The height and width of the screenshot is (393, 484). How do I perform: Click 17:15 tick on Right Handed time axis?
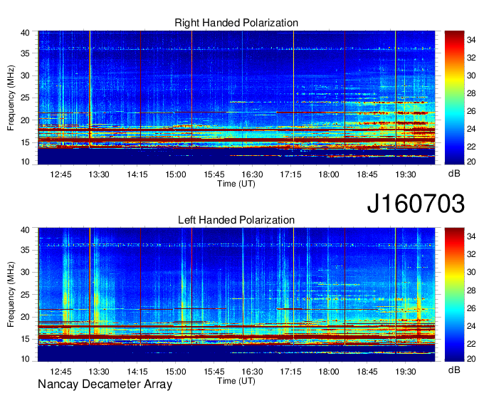(291, 174)
